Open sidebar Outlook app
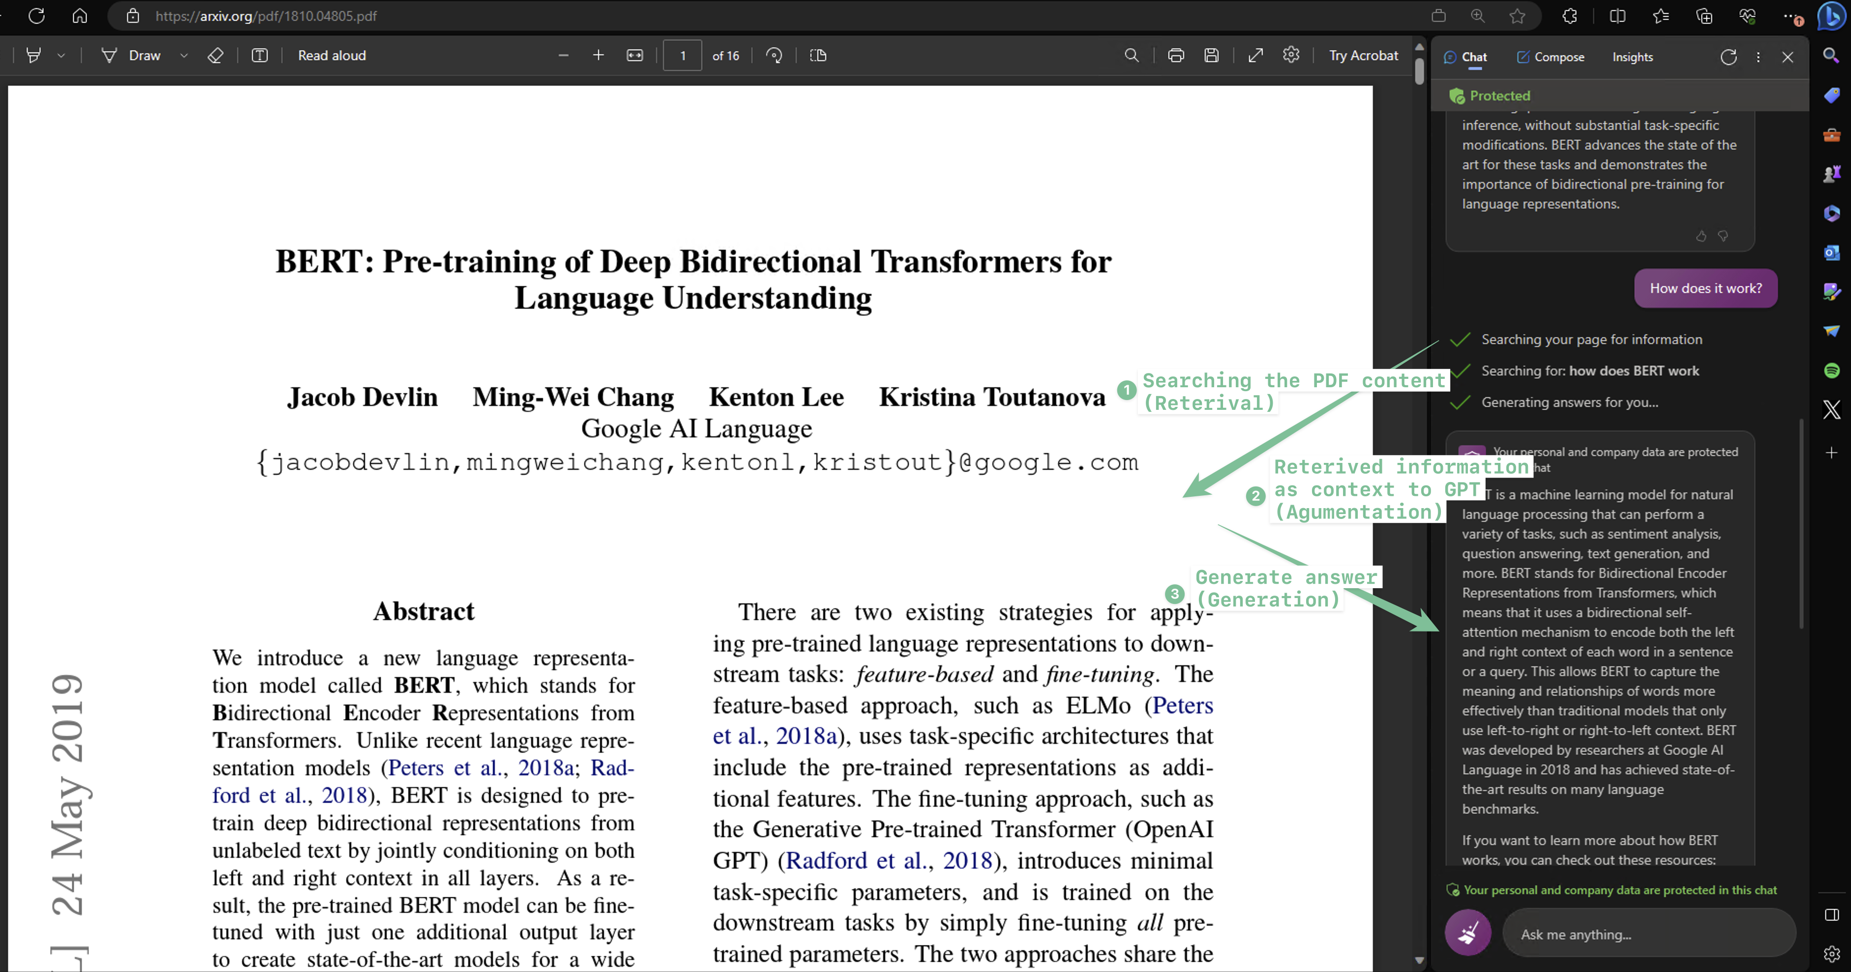Screen dimensions: 1851x972 1832,252
